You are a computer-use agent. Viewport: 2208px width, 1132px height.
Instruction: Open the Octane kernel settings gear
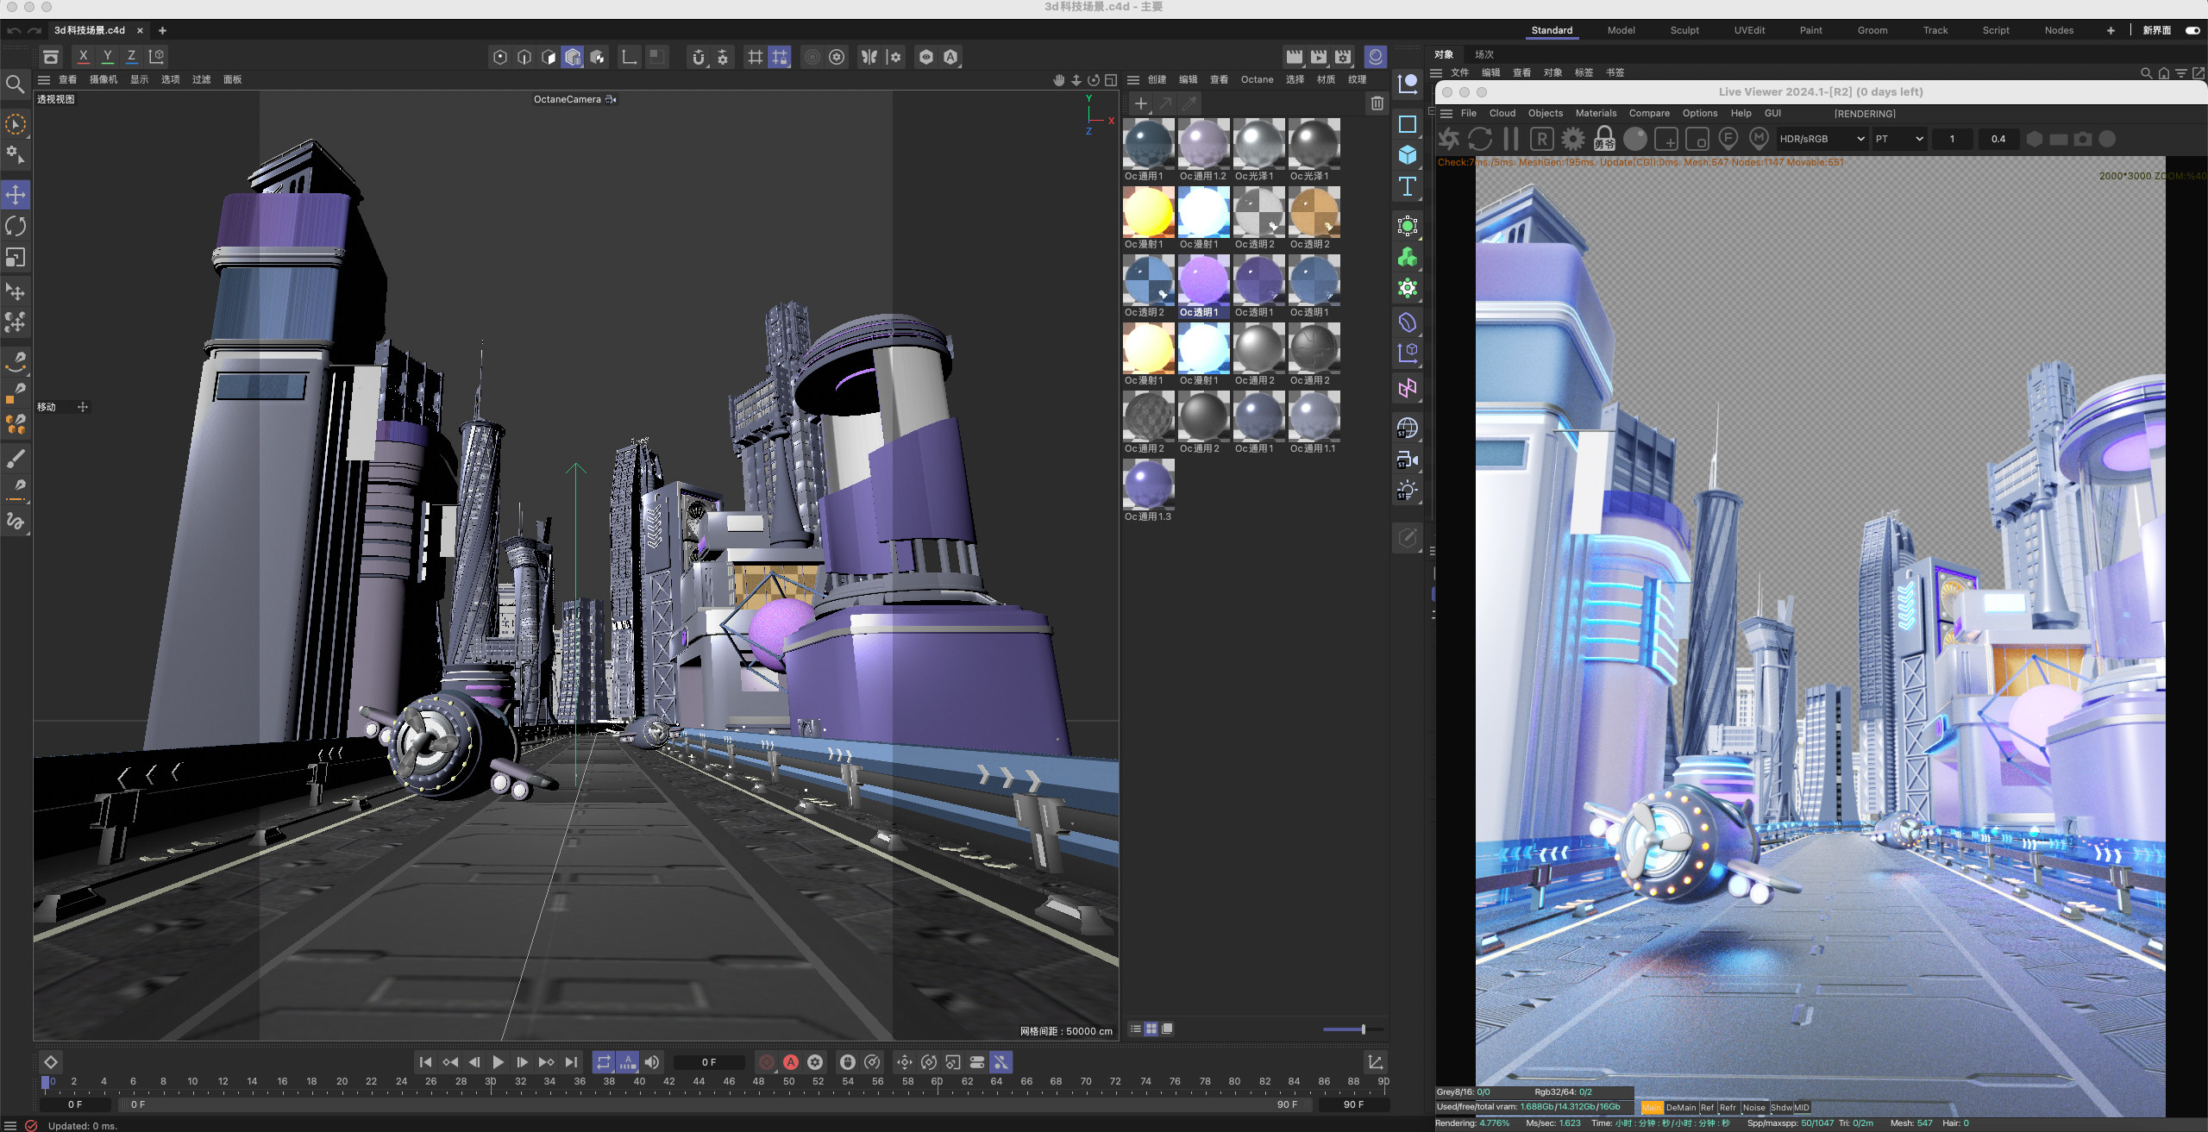pos(1572,139)
